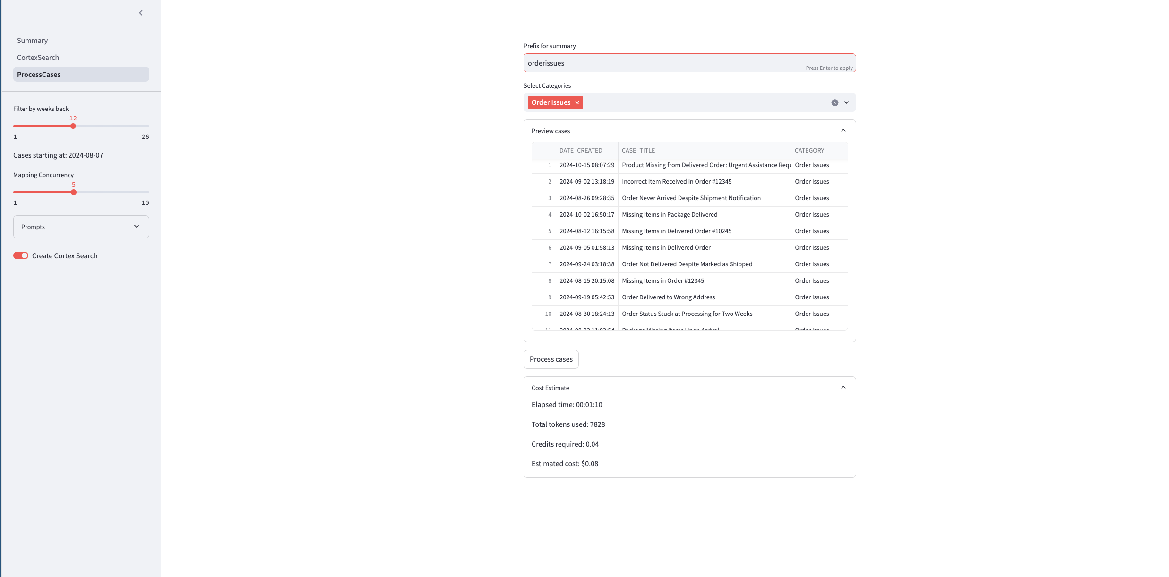Expand the Prompts dropdown in sidebar

click(81, 227)
